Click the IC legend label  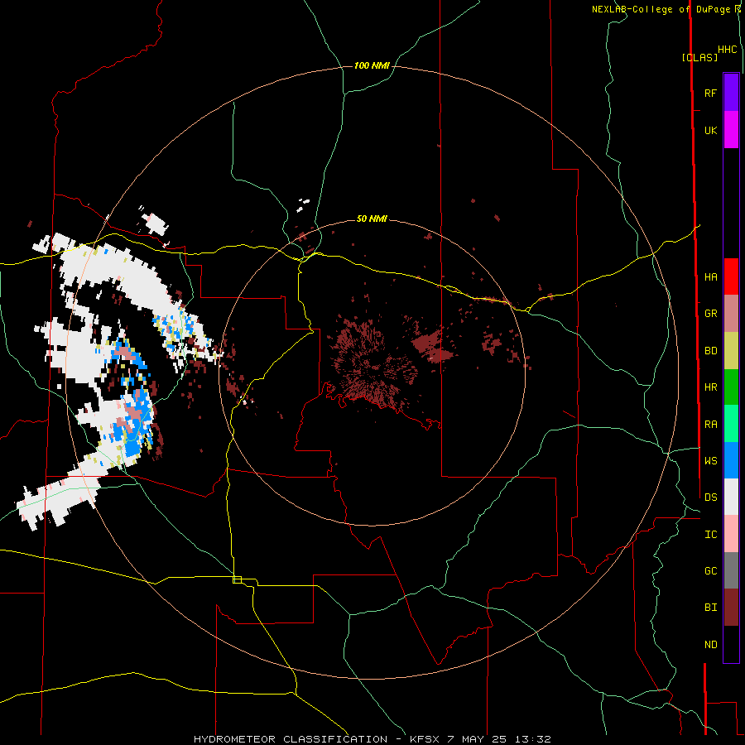710,535
